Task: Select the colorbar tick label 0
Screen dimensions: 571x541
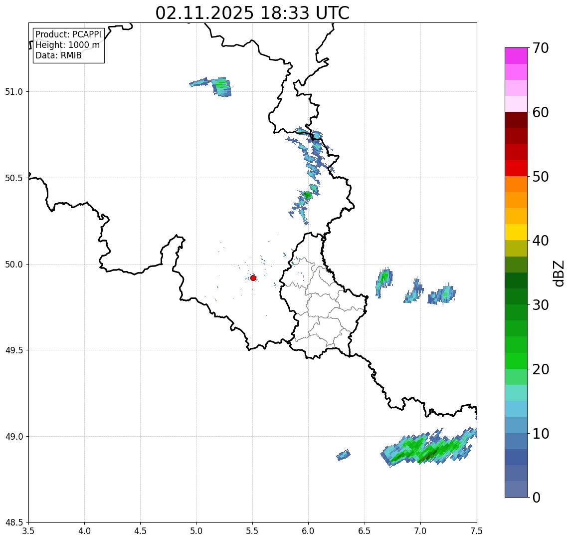Action: tap(537, 497)
